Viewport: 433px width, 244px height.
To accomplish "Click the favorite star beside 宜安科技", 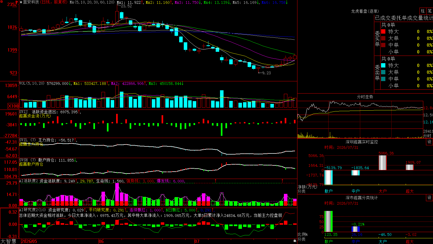I will (x=21, y=2).
